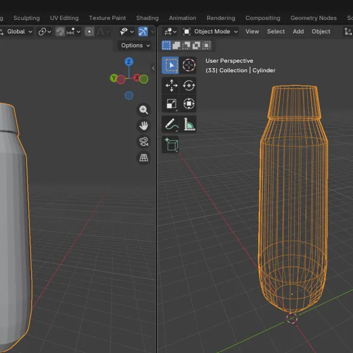Open Object Mode dropdown
This screenshot has height=353, width=353.
click(210, 32)
